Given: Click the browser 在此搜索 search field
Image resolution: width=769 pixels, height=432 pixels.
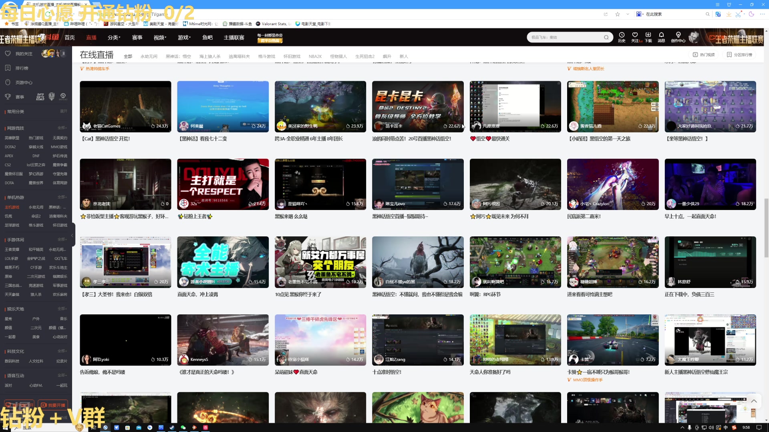Looking at the screenshot, I should click(673, 14).
